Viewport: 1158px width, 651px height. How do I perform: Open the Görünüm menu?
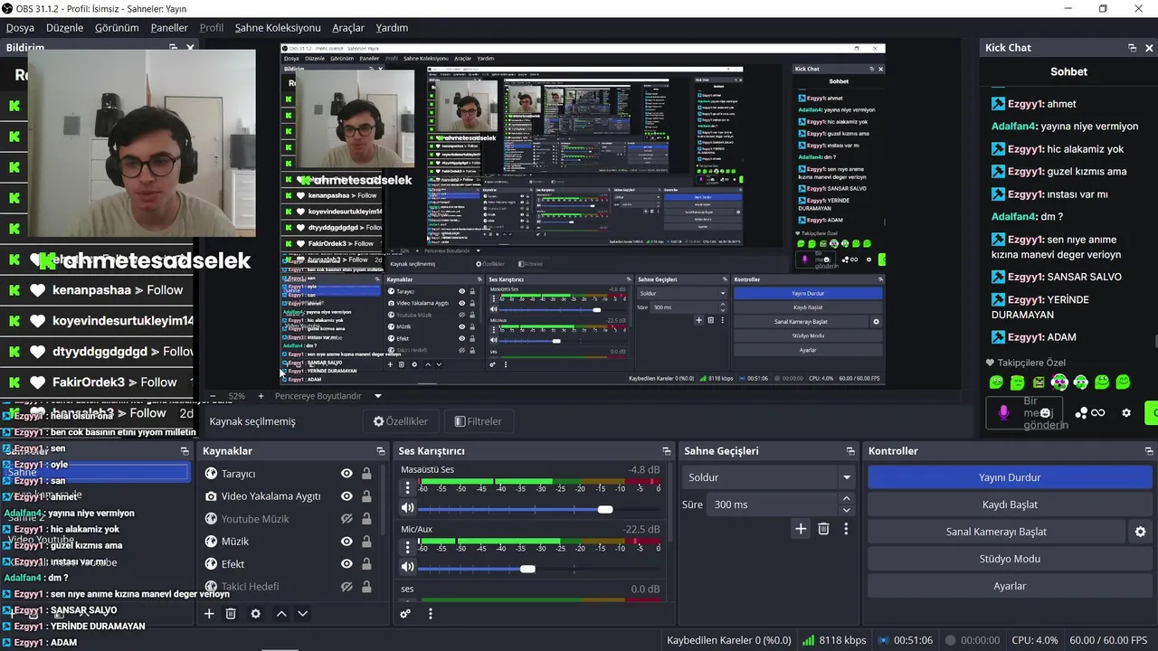click(x=117, y=28)
